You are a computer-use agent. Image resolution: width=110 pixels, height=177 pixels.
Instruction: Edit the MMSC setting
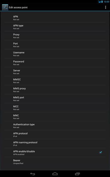click(x=55, y=80)
